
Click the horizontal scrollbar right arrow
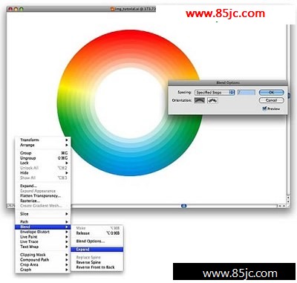pos(284,206)
